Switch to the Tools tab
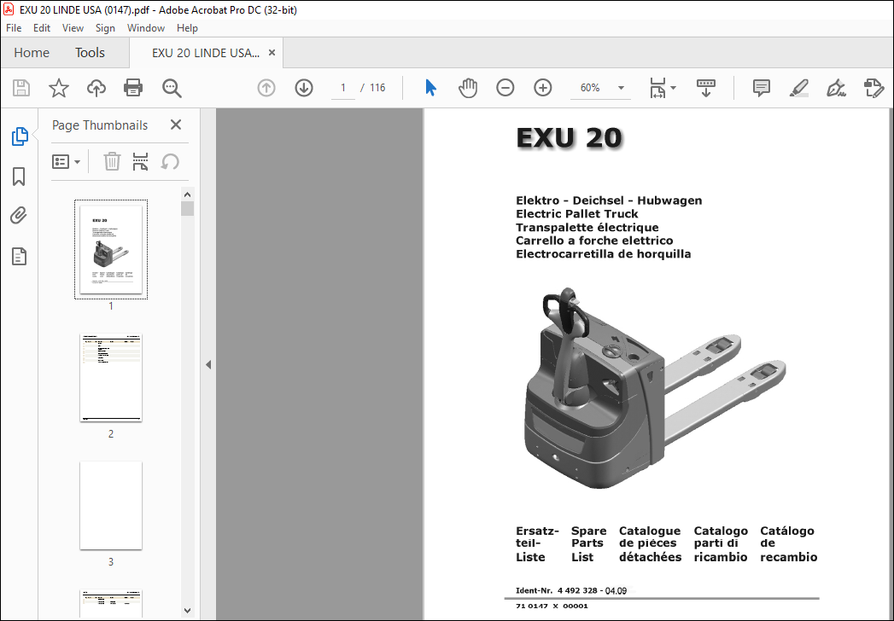Viewport: 894px width, 621px height. 91,53
